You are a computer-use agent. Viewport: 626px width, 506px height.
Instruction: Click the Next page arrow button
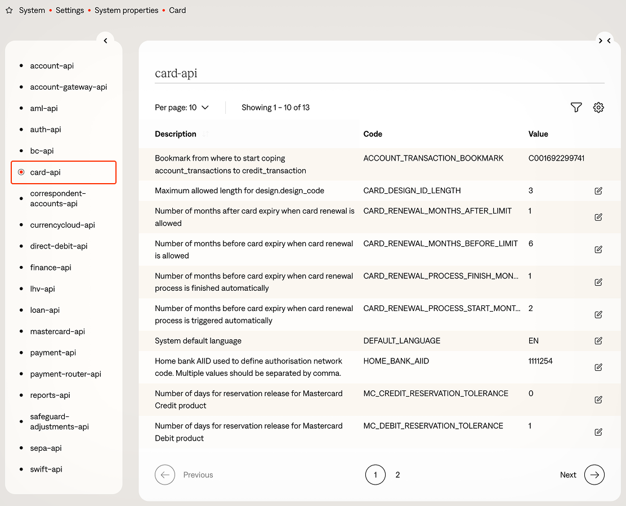pyautogui.click(x=594, y=475)
